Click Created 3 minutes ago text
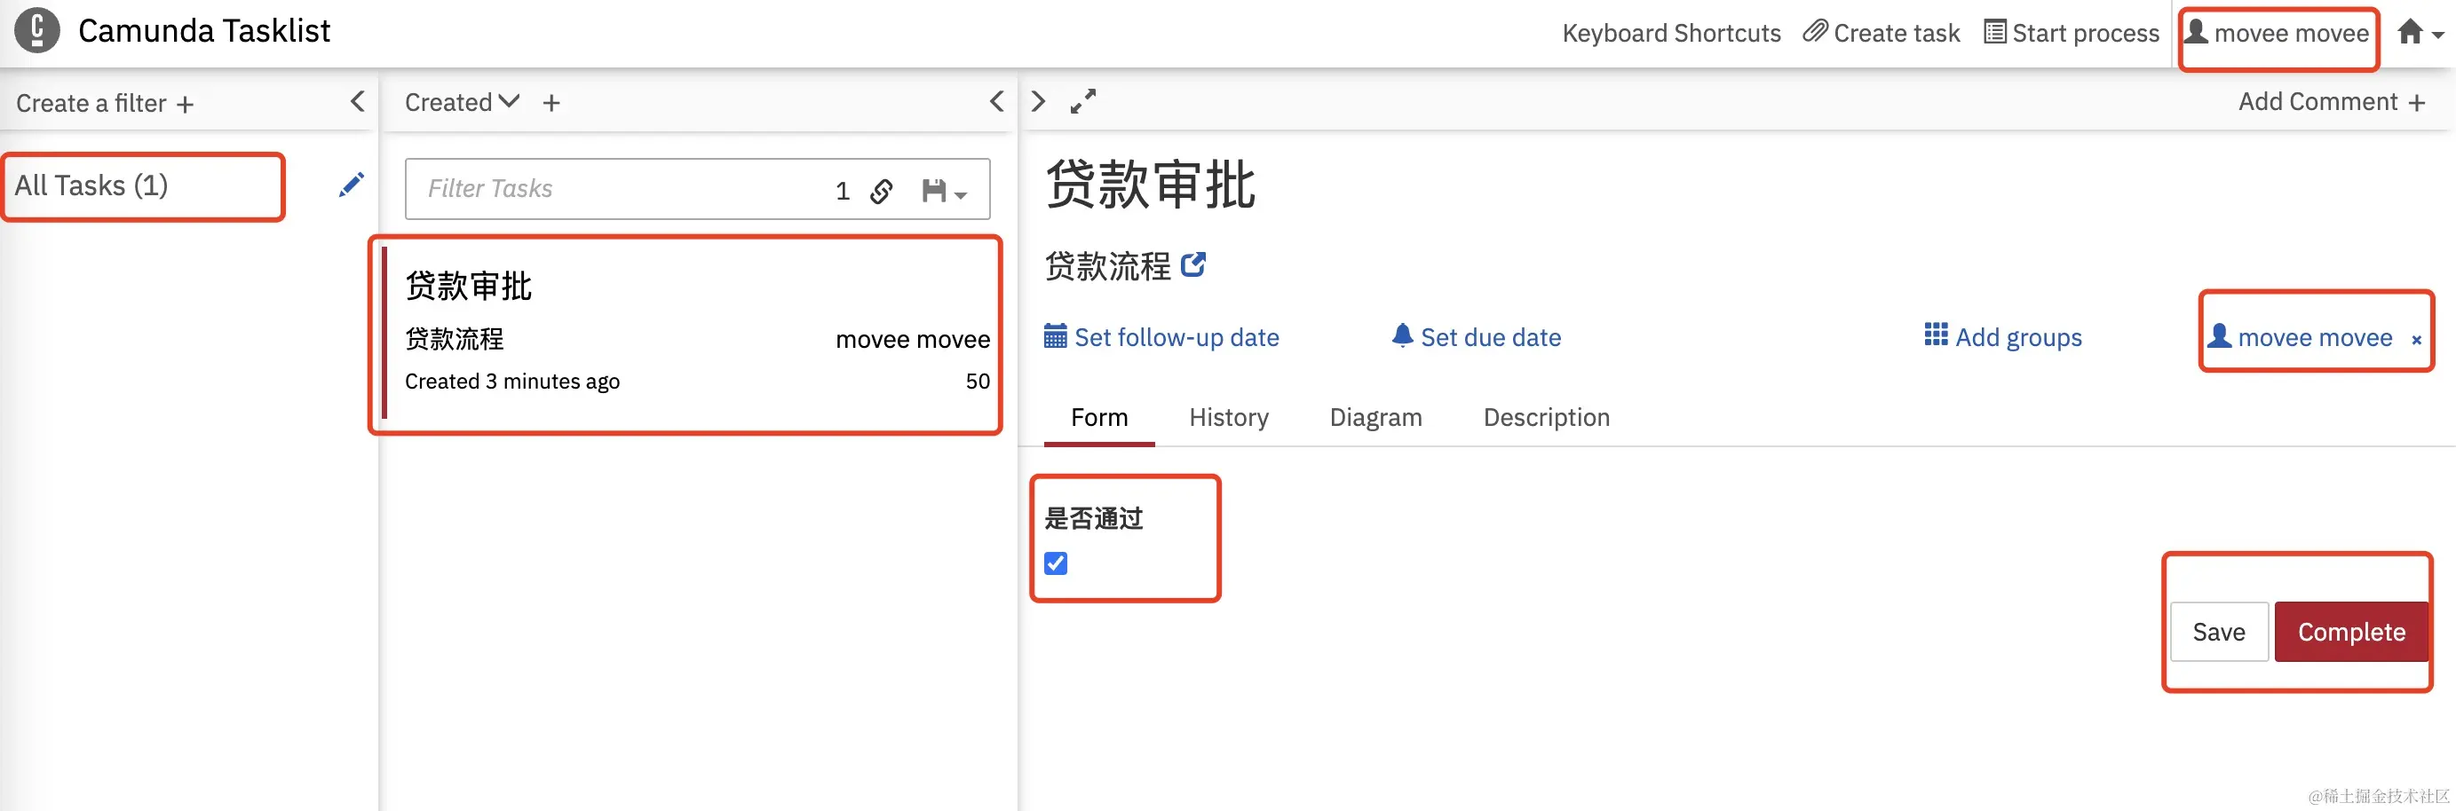 coord(512,382)
